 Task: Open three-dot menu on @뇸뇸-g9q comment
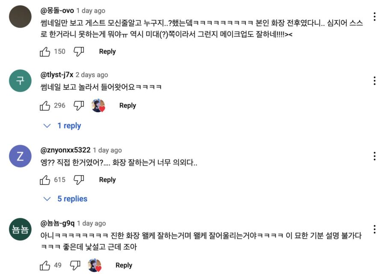(375, 229)
